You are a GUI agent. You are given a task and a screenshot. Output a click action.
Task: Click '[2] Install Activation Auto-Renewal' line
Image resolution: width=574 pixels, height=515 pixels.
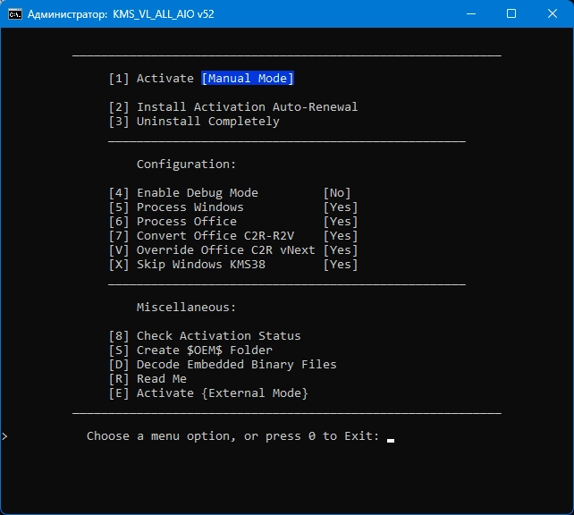tap(232, 107)
